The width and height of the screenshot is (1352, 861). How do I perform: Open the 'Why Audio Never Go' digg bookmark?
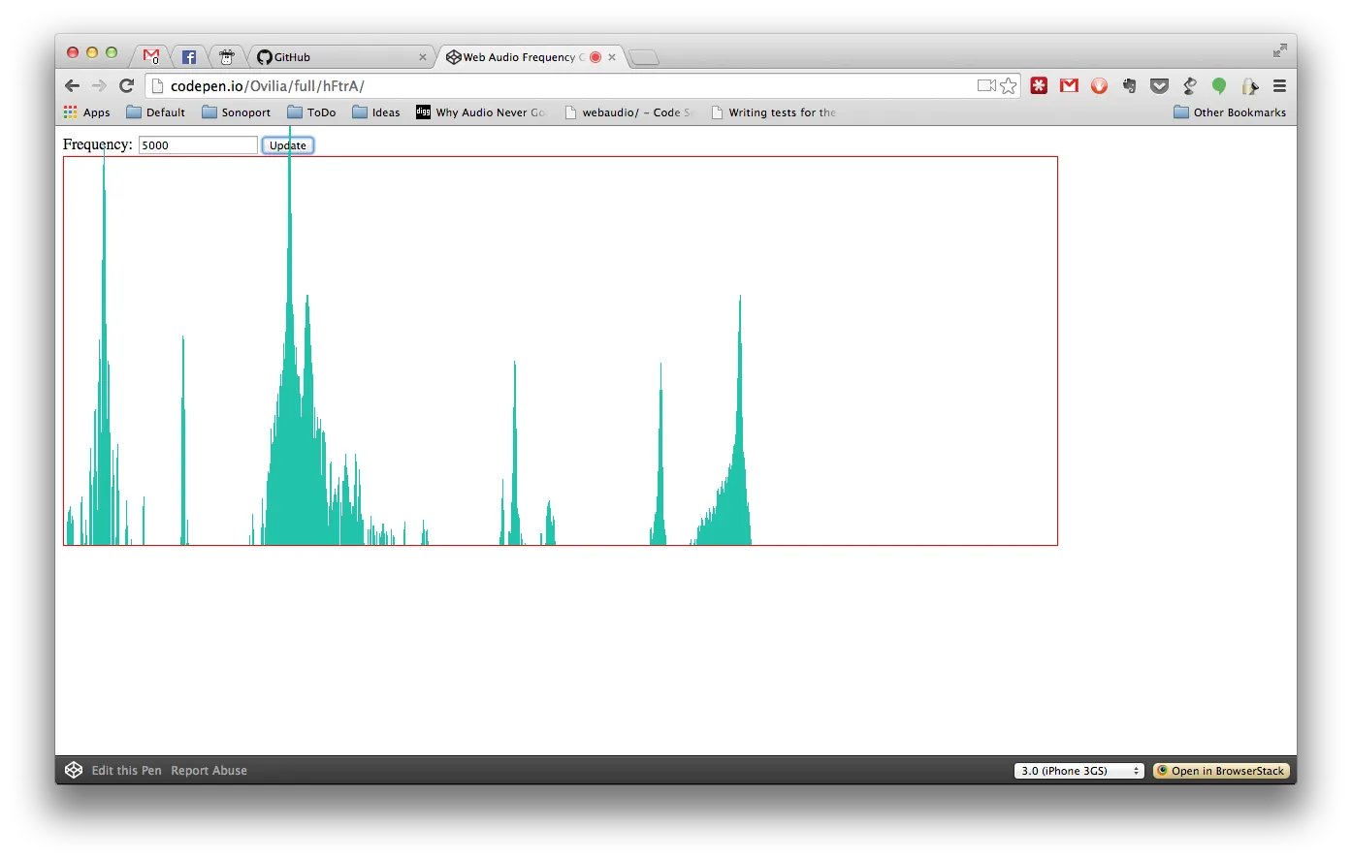(x=480, y=112)
